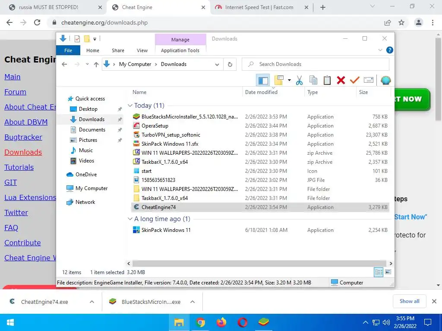The height and width of the screenshot is (331, 442).
Task: Open the File tab in Explorer
Action: click(68, 50)
